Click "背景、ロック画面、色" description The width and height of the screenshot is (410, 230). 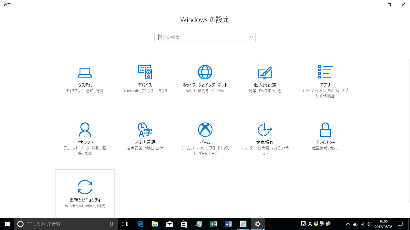pos(265,91)
